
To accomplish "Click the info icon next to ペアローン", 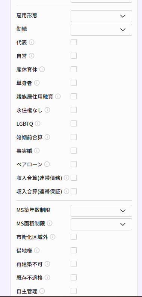I will click(47, 164).
